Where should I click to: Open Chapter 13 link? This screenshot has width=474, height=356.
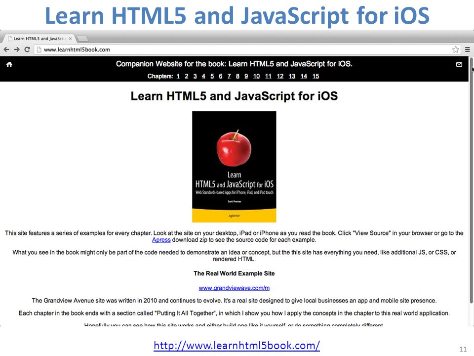click(x=292, y=76)
